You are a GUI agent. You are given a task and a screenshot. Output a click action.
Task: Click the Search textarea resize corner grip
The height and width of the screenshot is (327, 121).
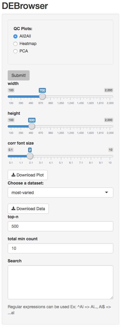click(112, 298)
